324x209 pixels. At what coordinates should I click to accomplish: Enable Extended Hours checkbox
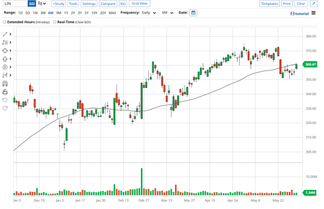click(x=5, y=22)
